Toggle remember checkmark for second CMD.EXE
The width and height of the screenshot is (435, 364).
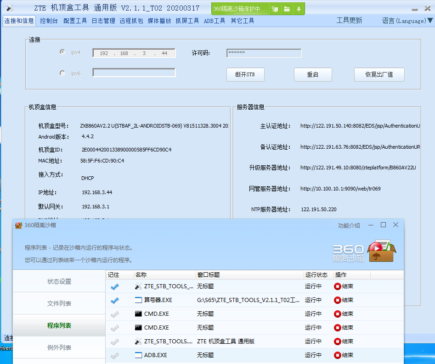pyautogui.click(x=114, y=328)
